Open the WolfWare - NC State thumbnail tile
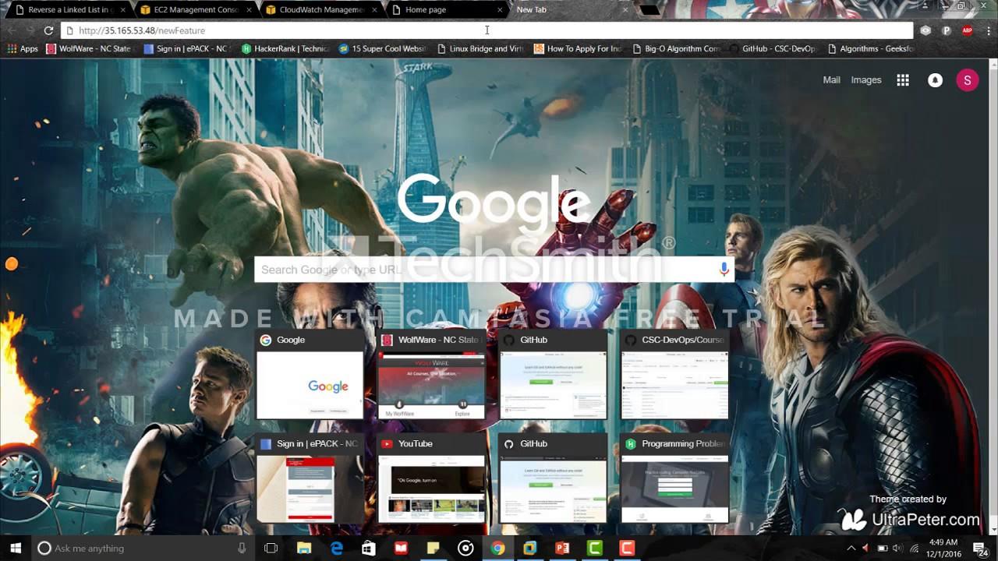The height and width of the screenshot is (561, 998). (431, 375)
